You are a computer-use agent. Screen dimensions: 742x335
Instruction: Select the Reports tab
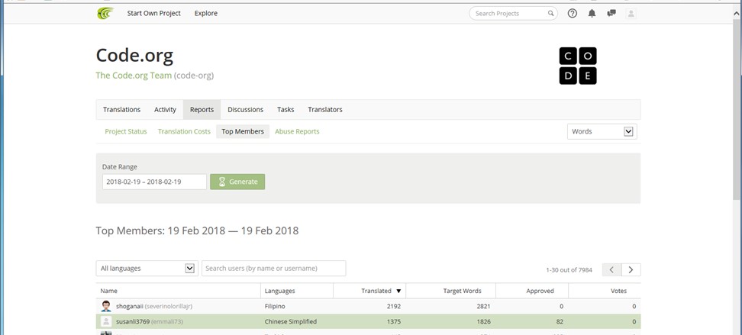(202, 110)
